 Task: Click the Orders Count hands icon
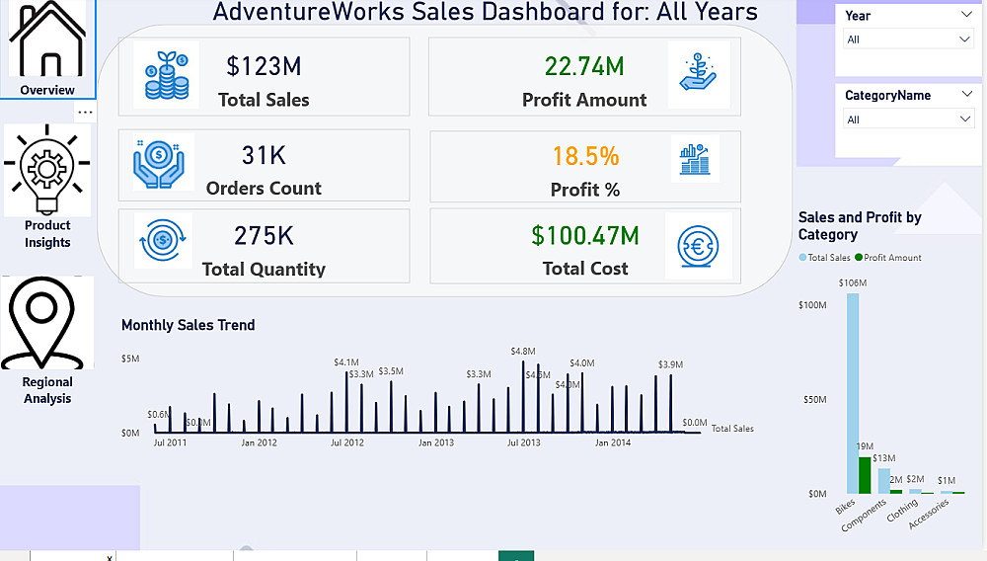tap(163, 162)
